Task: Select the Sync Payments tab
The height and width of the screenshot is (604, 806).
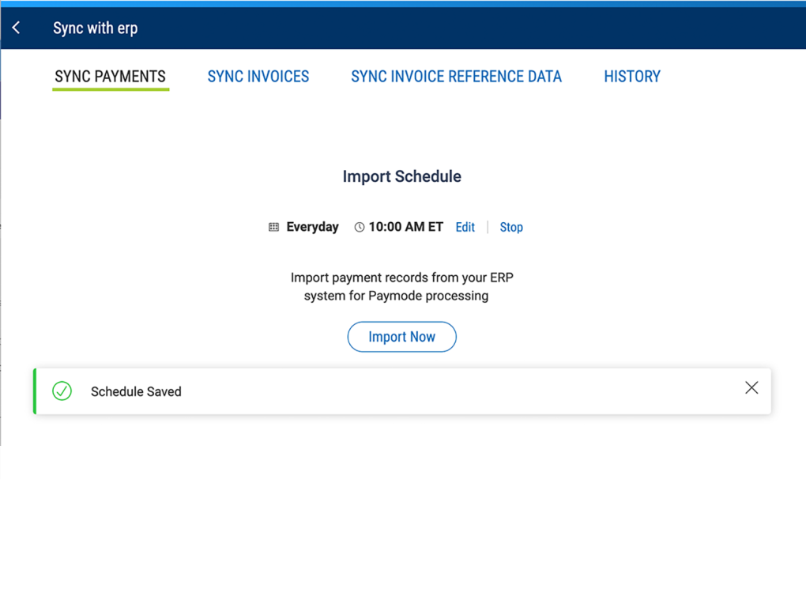Action: pos(110,77)
